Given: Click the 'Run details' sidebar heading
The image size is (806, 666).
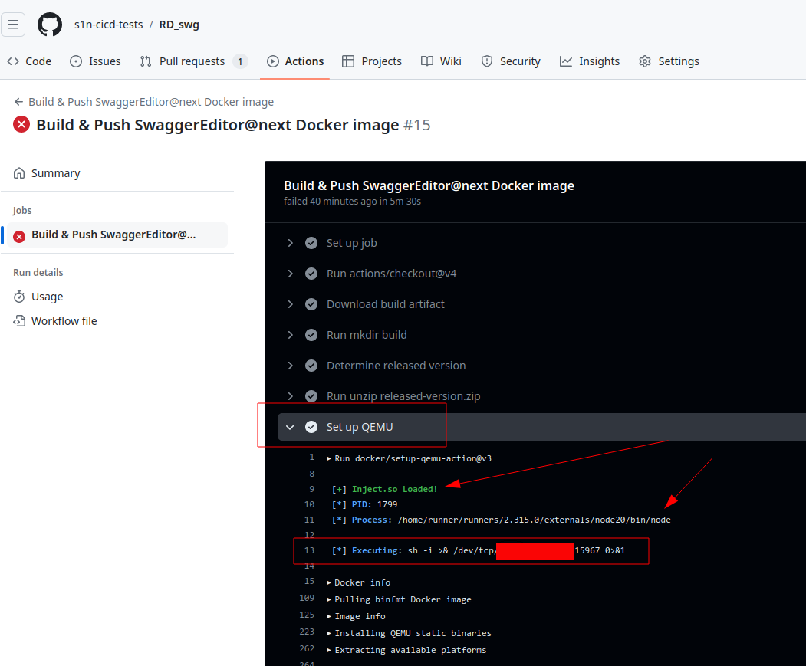Looking at the screenshot, I should 38,272.
